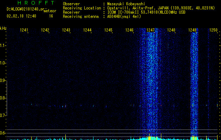Click the 1250 time marker
Screen dimensions: 221x140
click(213, 30)
